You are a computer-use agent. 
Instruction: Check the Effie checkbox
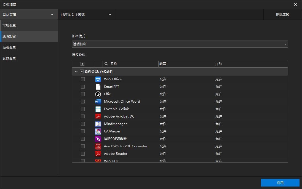[83, 94]
